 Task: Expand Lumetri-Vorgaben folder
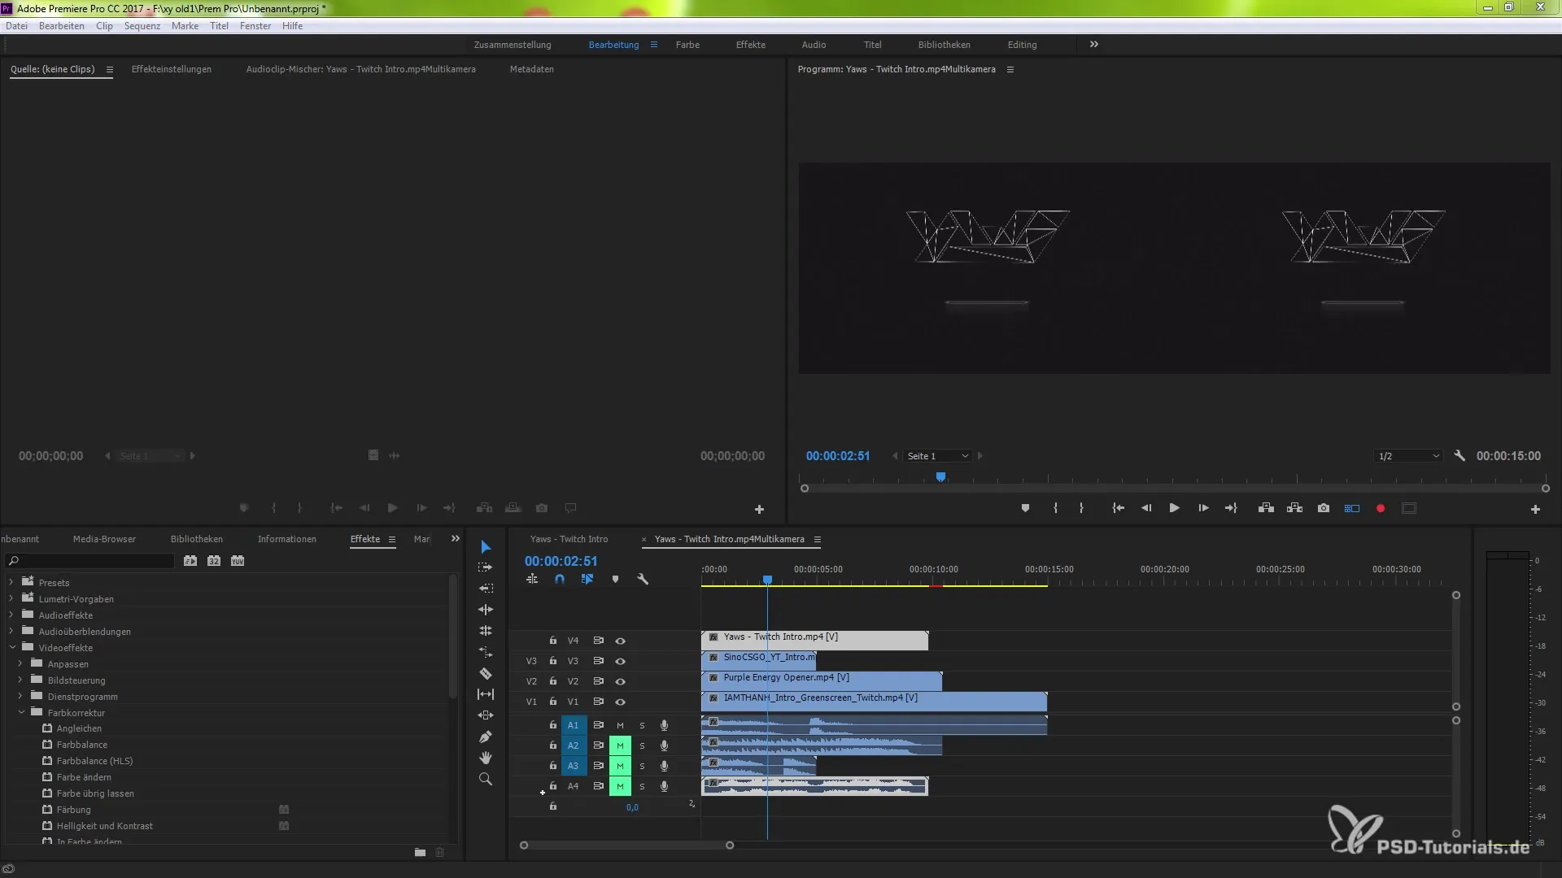[x=11, y=598]
